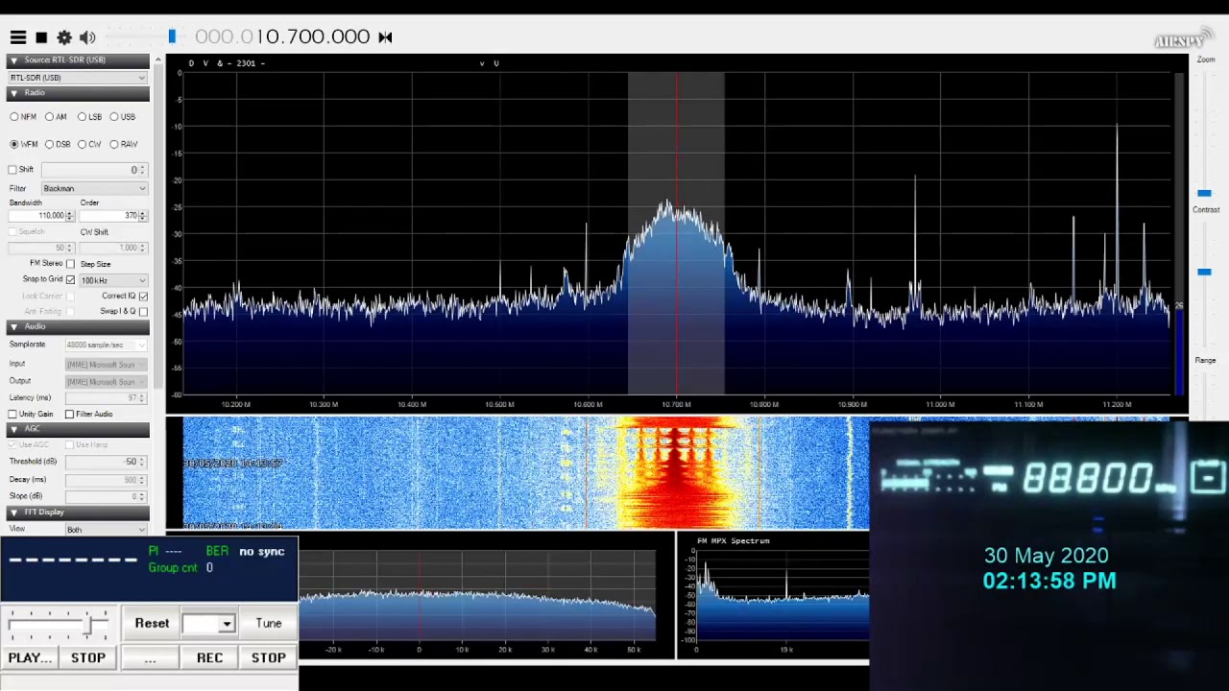Viewport: 1229px width, 691px height.
Task: Click the 10.600 M frequency axis label
Action: pos(588,405)
